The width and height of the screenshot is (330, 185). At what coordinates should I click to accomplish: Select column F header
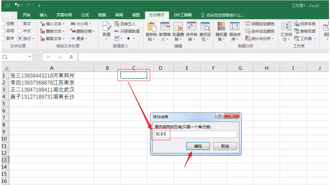click(213, 68)
